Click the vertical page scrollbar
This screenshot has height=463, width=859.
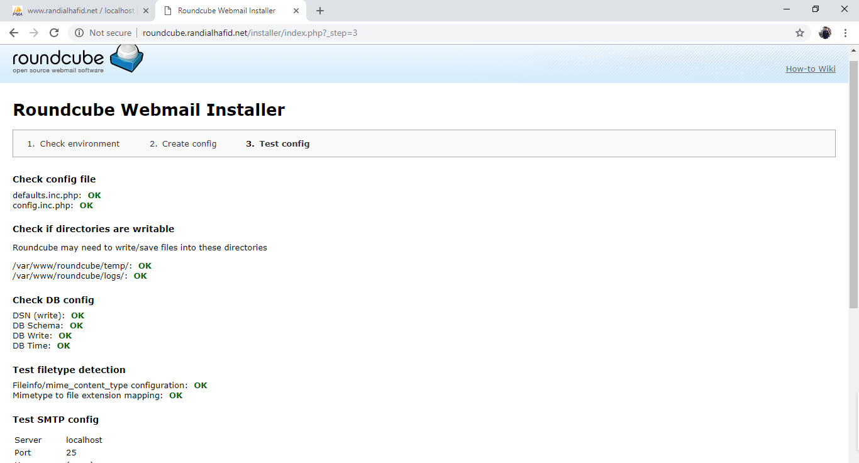pos(853,185)
